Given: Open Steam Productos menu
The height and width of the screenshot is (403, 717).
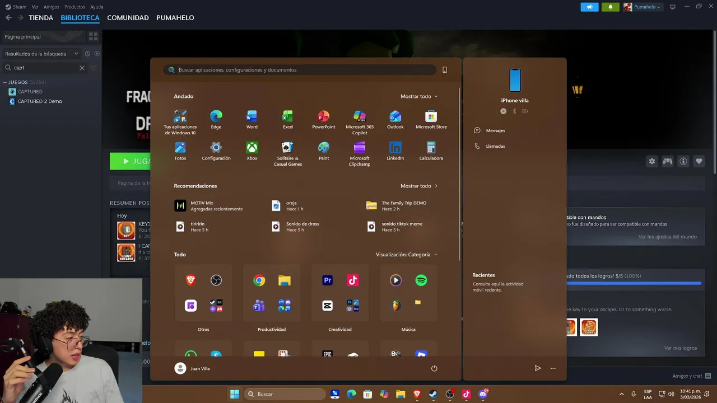Looking at the screenshot, I should (x=75, y=7).
